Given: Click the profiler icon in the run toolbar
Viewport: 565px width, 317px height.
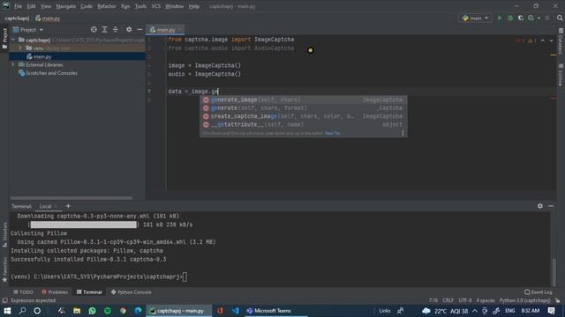Looking at the screenshot, I should [x=531, y=18].
